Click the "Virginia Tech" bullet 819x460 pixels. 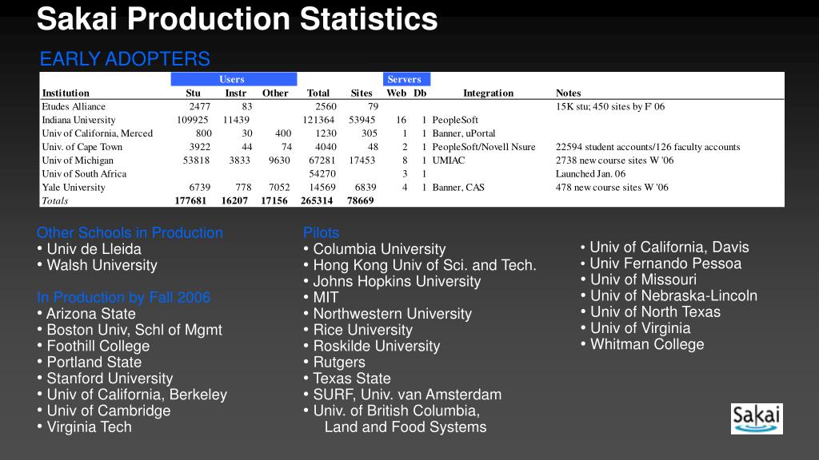85,427
